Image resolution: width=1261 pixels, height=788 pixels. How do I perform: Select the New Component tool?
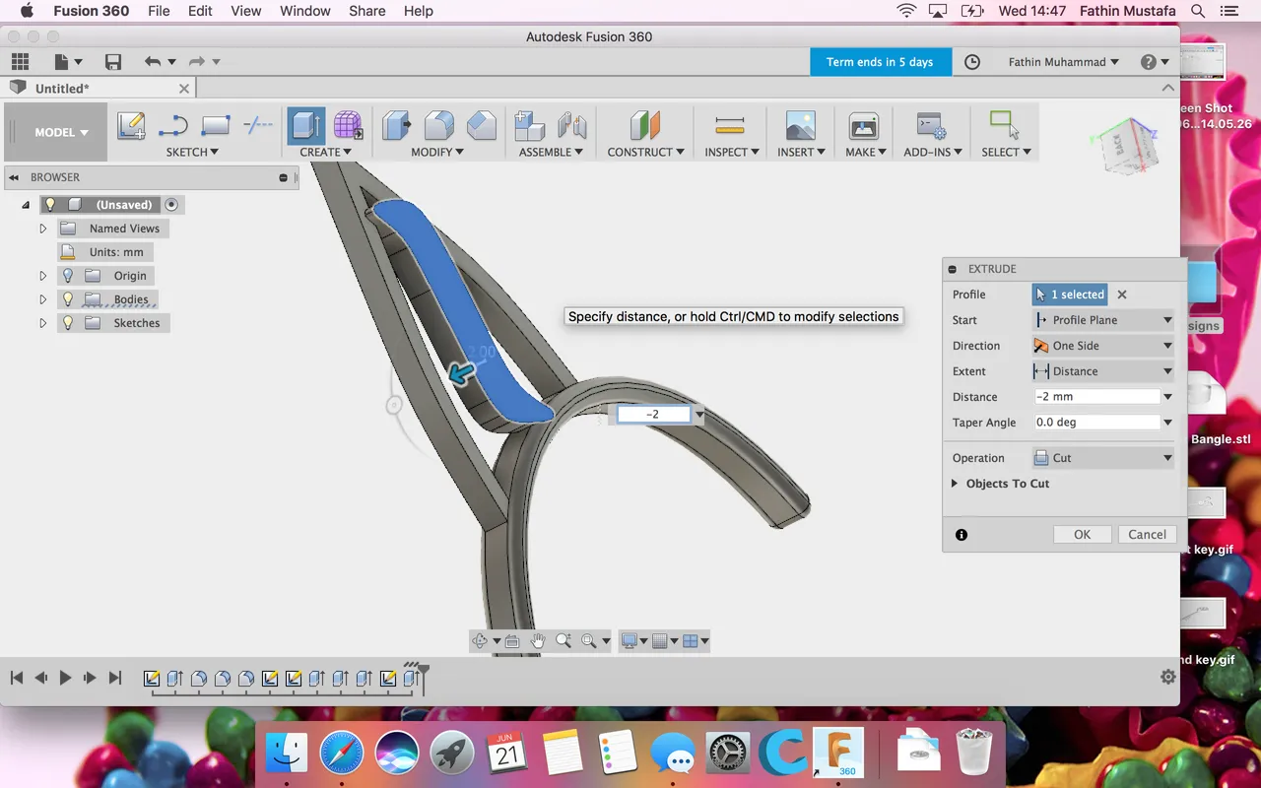tap(530, 126)
